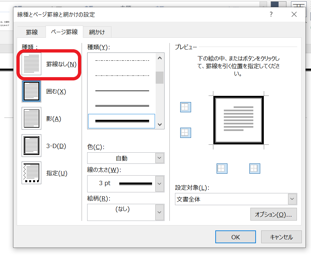This screenshot has width=311, height=258.
Task: Select the dash-dot-dot line style in the list
Action: (122, 75)
